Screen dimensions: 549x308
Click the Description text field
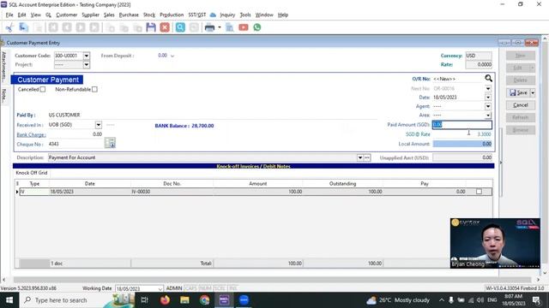point(202,157)
